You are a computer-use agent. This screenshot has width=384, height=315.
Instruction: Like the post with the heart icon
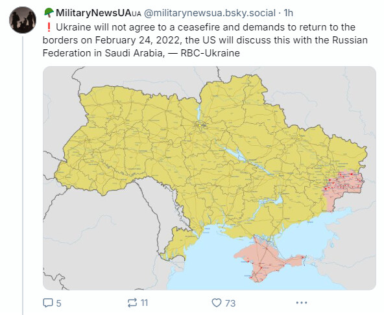point(217,303)
